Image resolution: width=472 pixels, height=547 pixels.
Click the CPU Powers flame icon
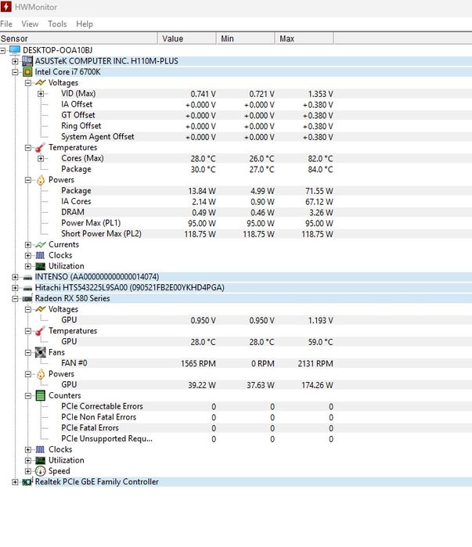pos(41,180)
